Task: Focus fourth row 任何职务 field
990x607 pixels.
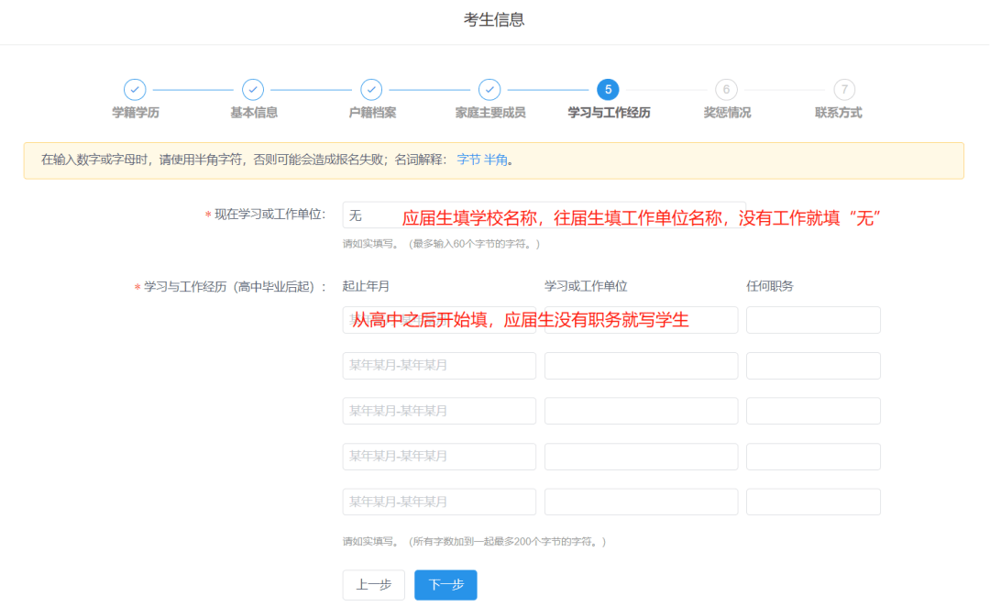Action: point(813,457)
